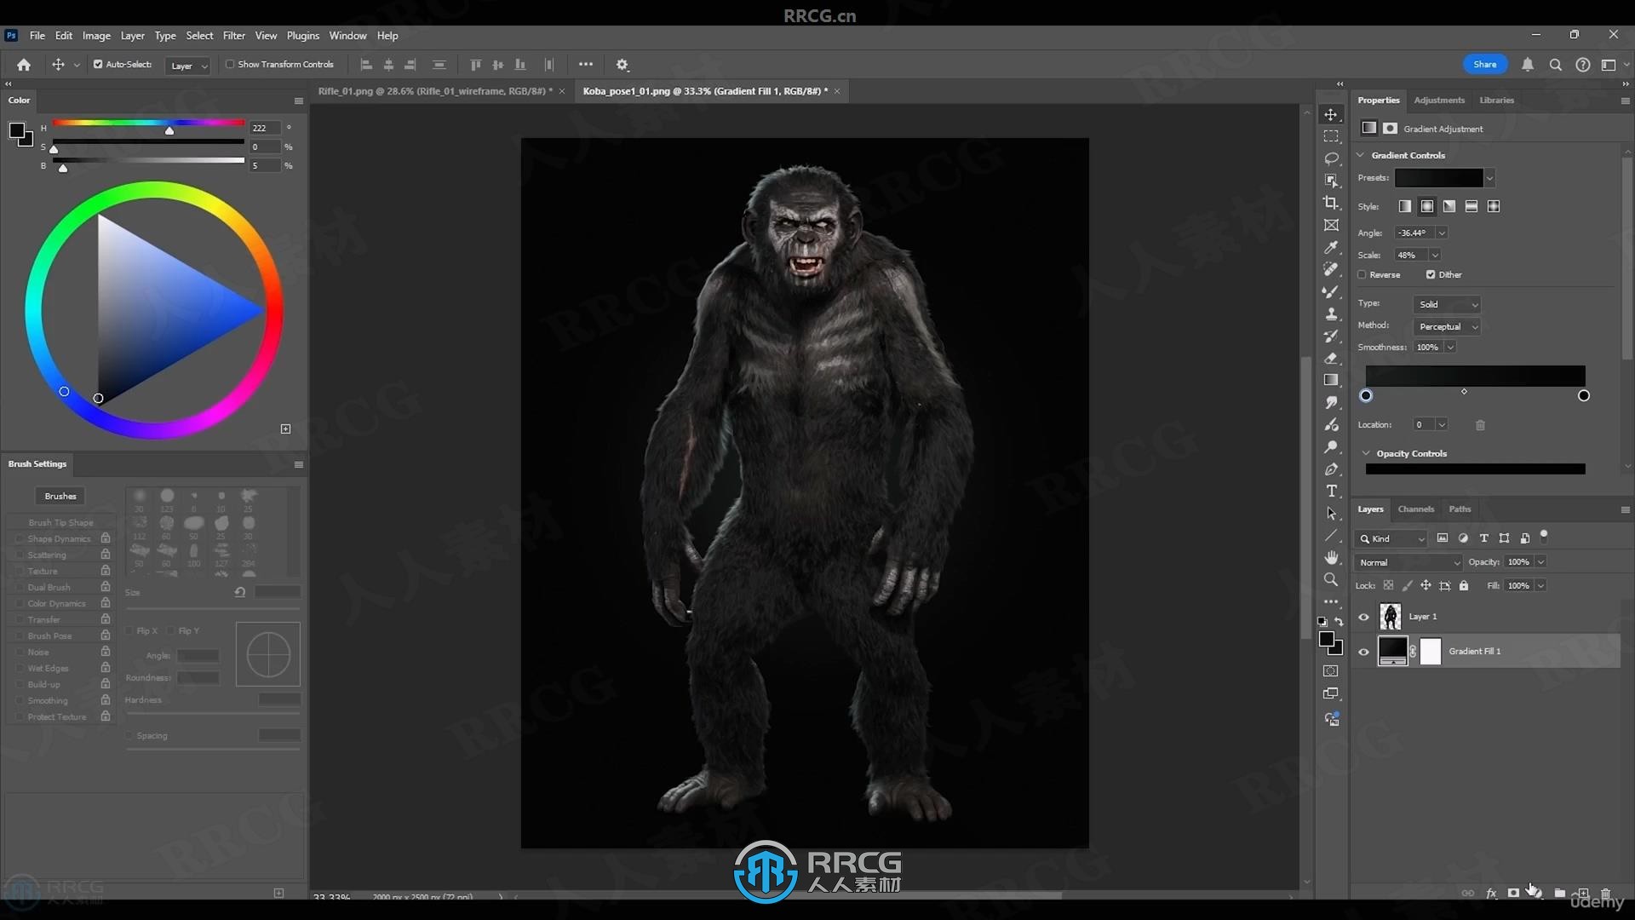Open the Angle value dropdown
The height and width of the screenshot is (920, 1635).
pyautogui.click(x=1442, y=233)
